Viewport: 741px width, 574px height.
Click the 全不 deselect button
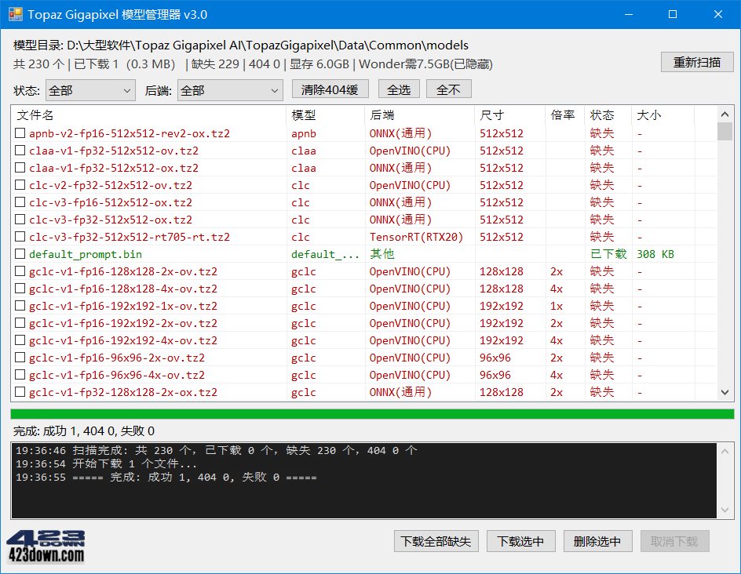(448, 89)
